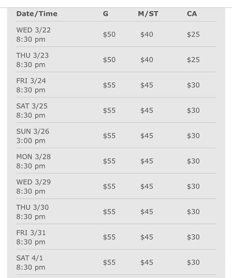Click the $45 M/ST price for THU 3/30
232x278 pixels.
147,212
